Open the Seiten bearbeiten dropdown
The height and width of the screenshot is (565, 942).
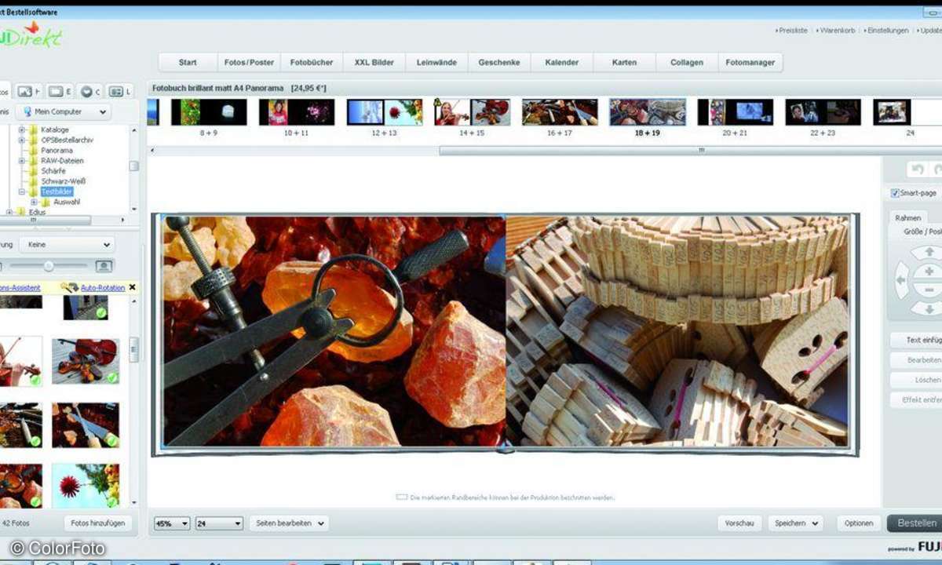point(288,523)
